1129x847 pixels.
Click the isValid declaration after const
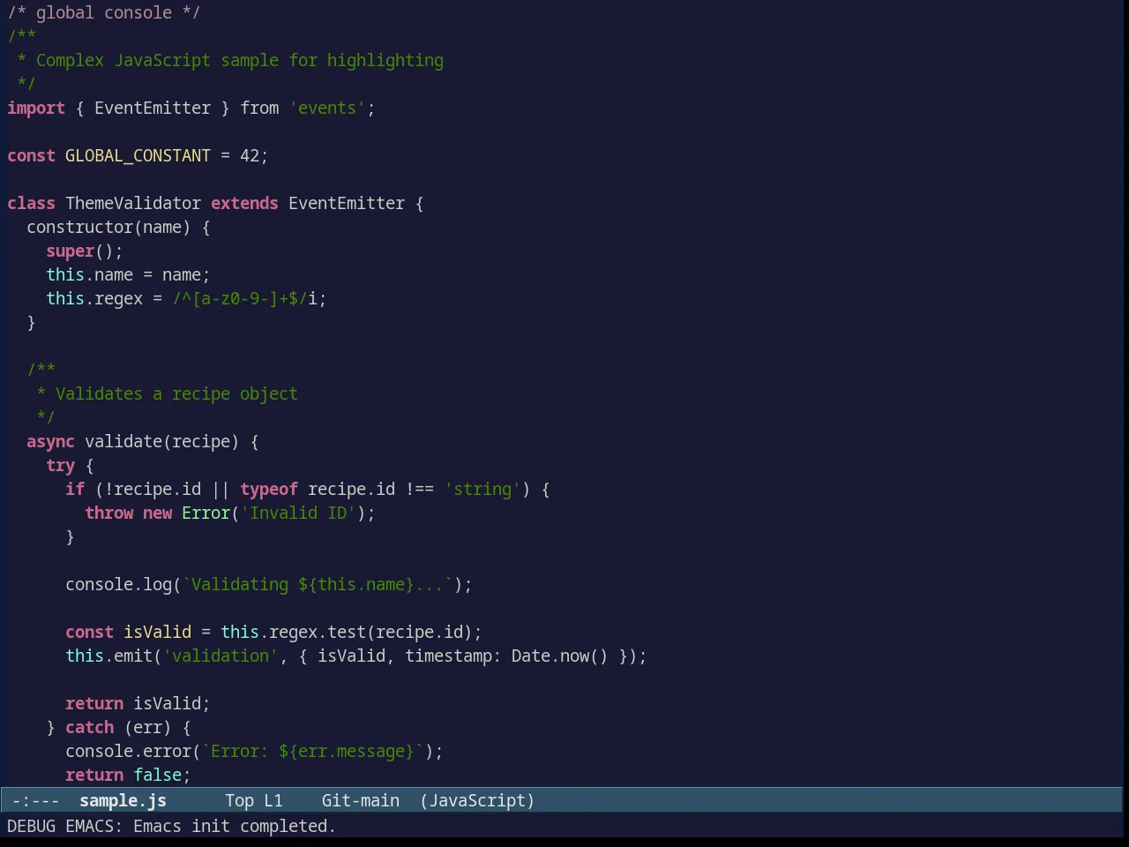[157, 632]
